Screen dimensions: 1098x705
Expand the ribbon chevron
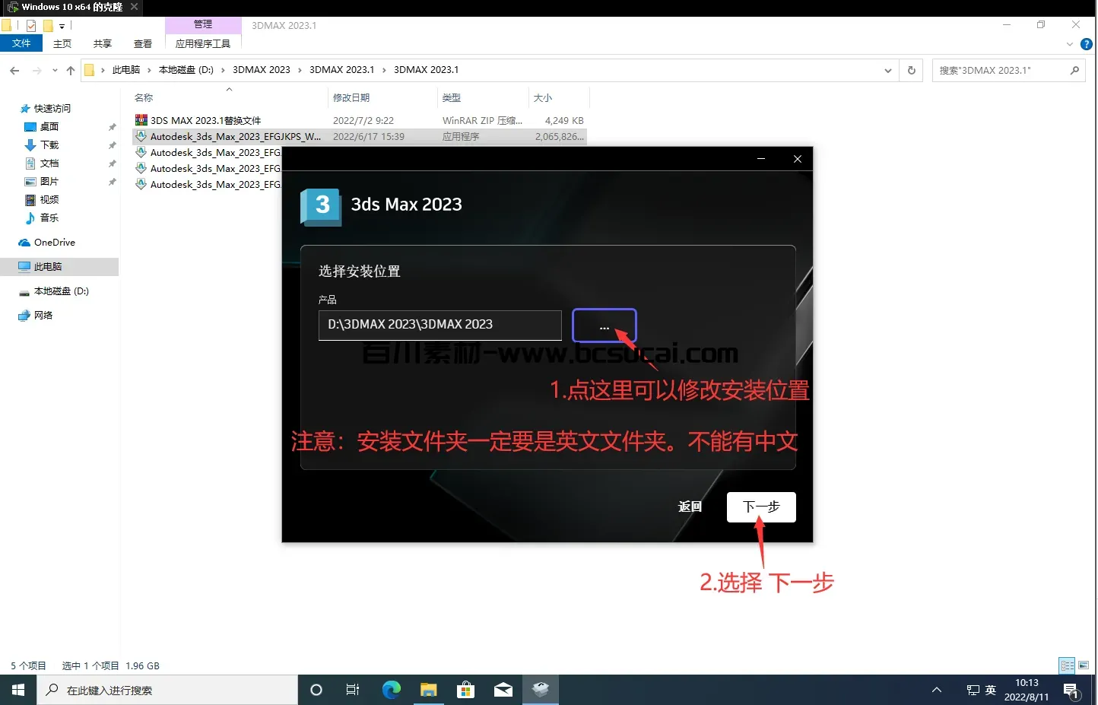coord(1070,45)
